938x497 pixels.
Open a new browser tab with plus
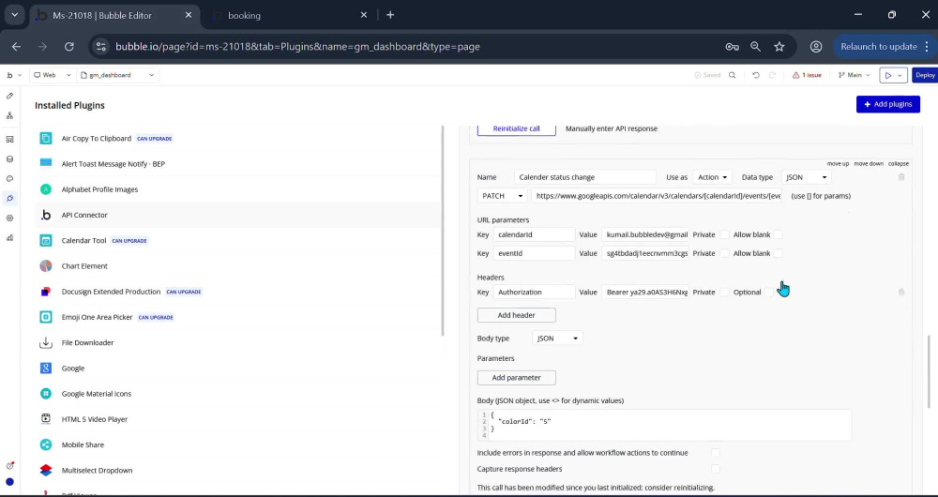pos(390,15)
